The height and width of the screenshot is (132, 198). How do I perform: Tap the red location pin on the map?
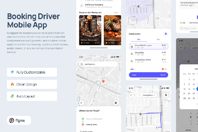point(103,81)
